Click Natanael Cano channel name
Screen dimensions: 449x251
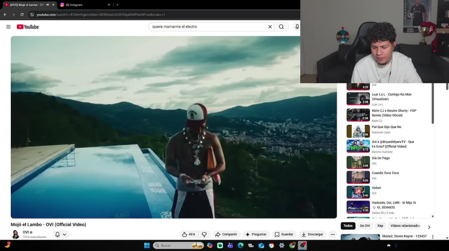[381, 132]
